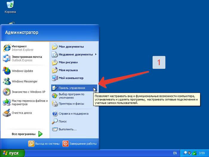
Task: Click the Очистка диска icon
Action: (7, 113)
